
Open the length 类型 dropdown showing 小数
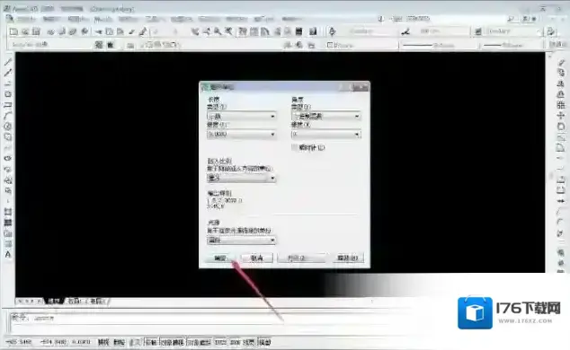click(241, 116)
